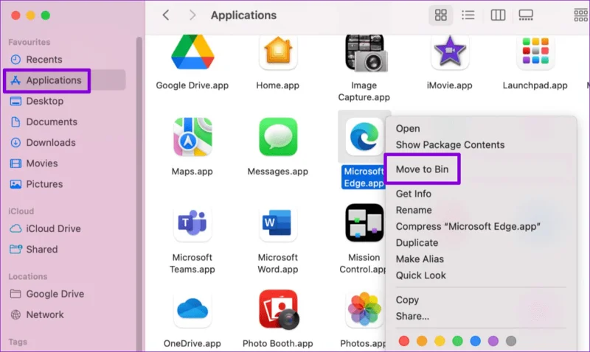Open the group-by options in toolbar
590x352 pixels.
click(x=581, y=15)
